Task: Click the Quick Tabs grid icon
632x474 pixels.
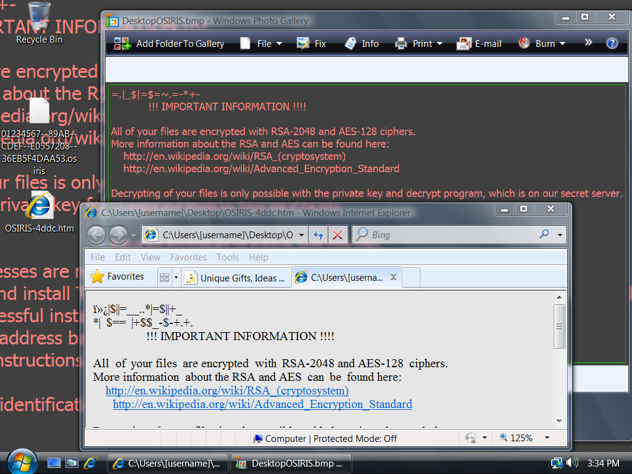Action: coord(165,278)
